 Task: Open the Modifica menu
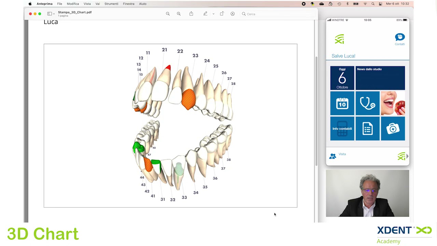tap(73, 4)
